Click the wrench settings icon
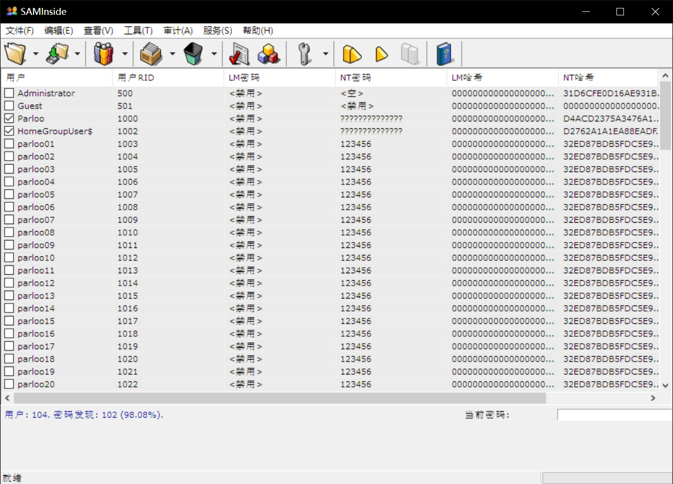The width and height of the screenshot is (673, 484). pyautogui.click(x=304, y=54)
